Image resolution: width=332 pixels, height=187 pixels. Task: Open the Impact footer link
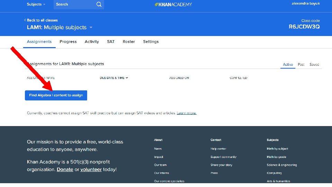point(159,157)
